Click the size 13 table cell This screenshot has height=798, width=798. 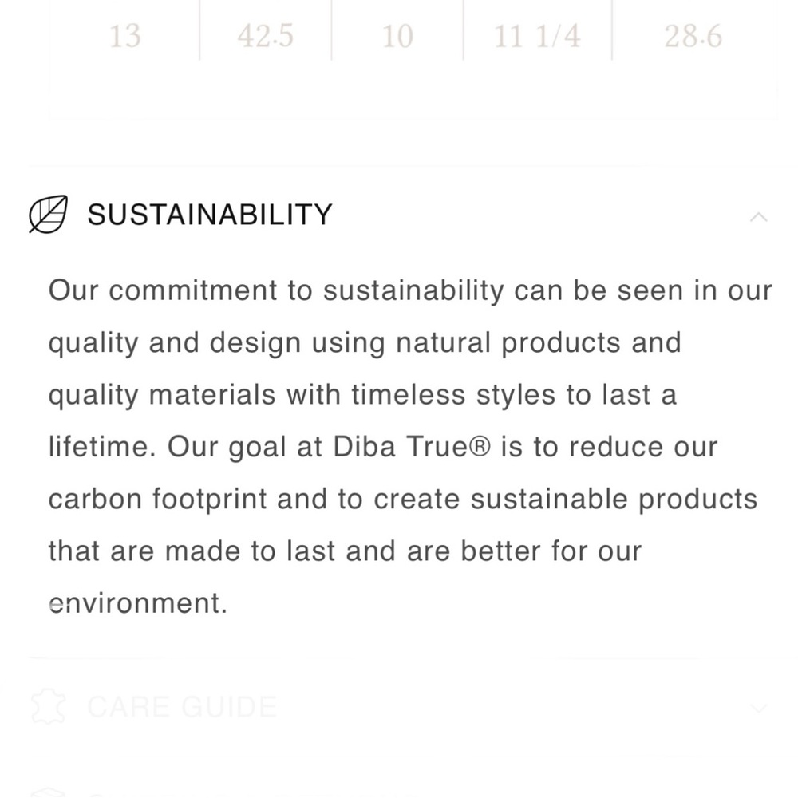124,37
